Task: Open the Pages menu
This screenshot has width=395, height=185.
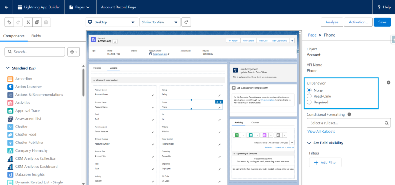Action: [79, 7]
